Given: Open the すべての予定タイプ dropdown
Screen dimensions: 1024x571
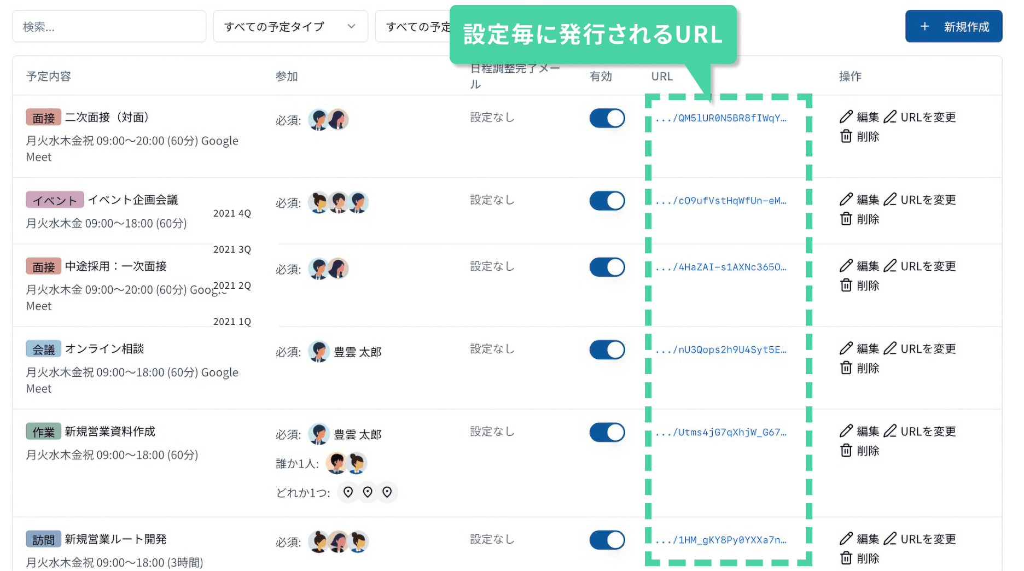Looking at the screenshot, I should 290,26.
